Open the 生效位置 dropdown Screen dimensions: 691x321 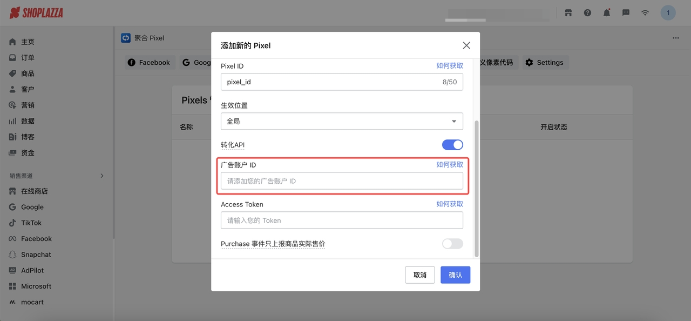[x=342, y=122]
